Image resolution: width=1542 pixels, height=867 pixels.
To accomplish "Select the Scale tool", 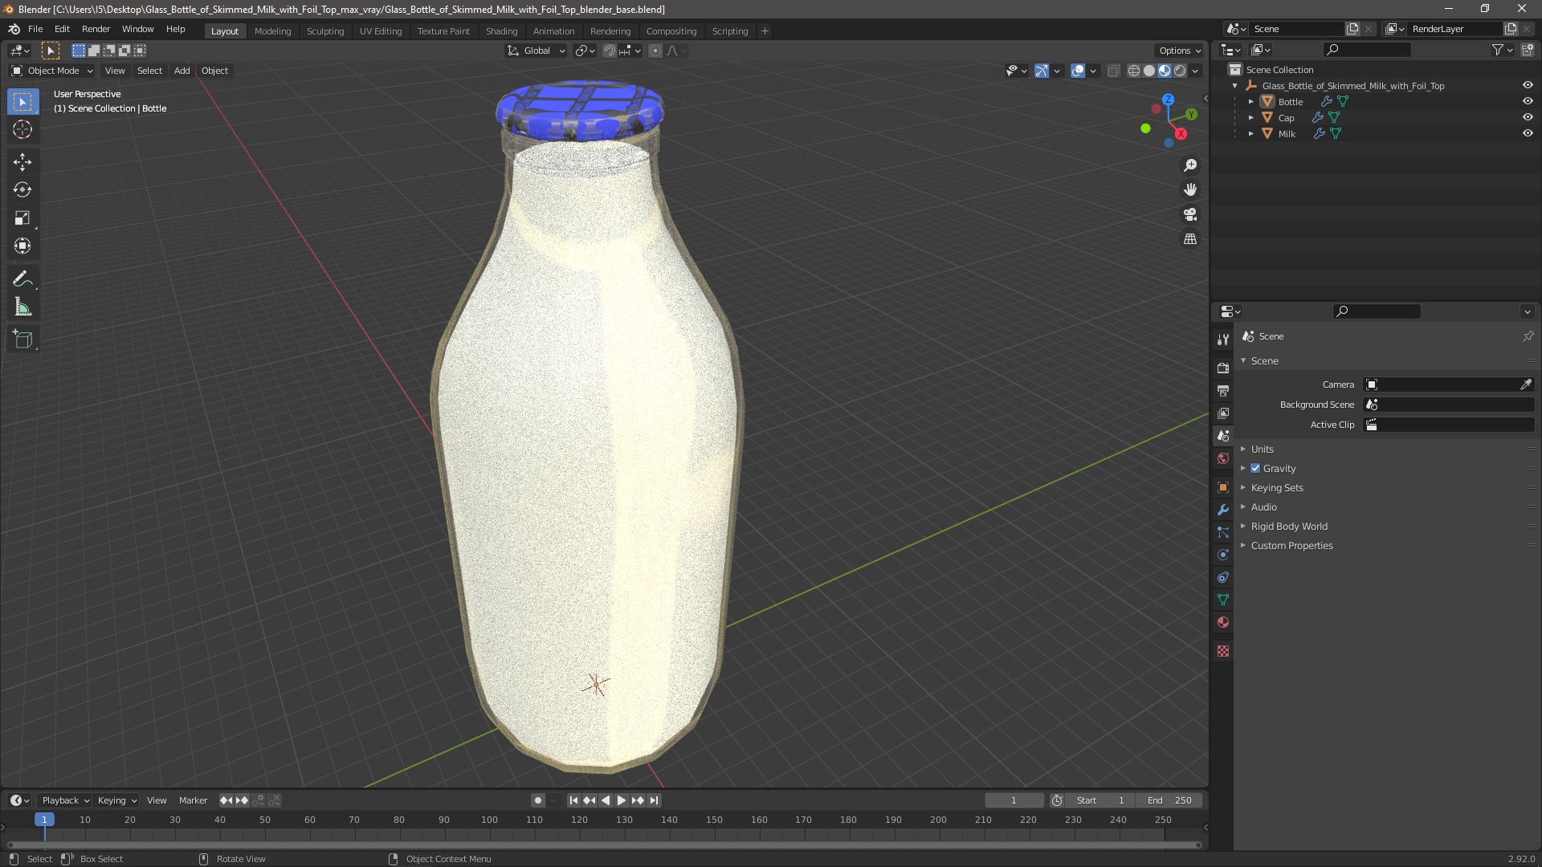I will click(x=22, y=218).
